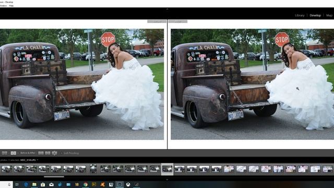Click the Before label above left preview
Viewport: 334px width, 188px height.
point(157,21)
